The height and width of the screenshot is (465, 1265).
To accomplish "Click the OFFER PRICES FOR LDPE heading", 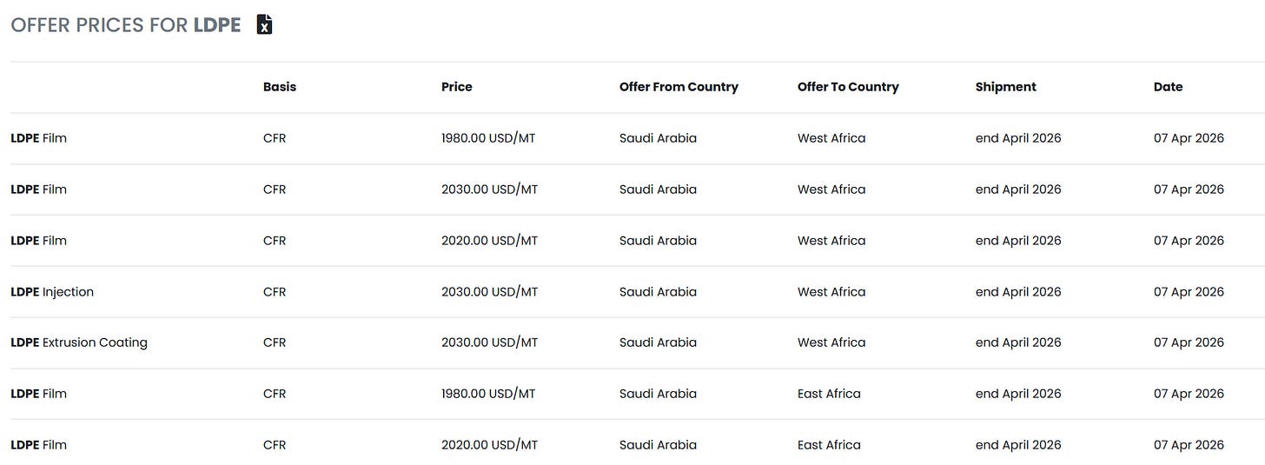I will pyautogui.click(x=126, y=25).
